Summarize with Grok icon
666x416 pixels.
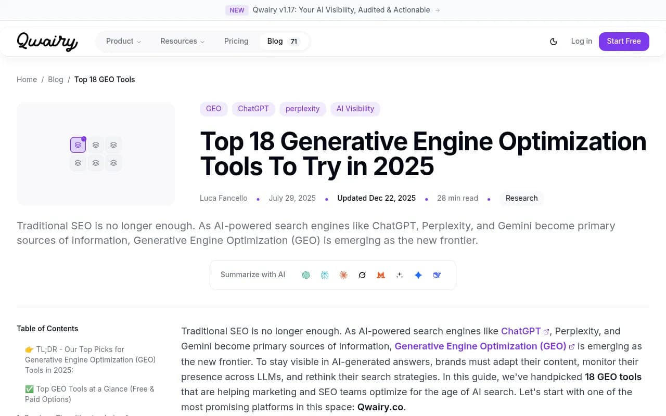point(362,275)
